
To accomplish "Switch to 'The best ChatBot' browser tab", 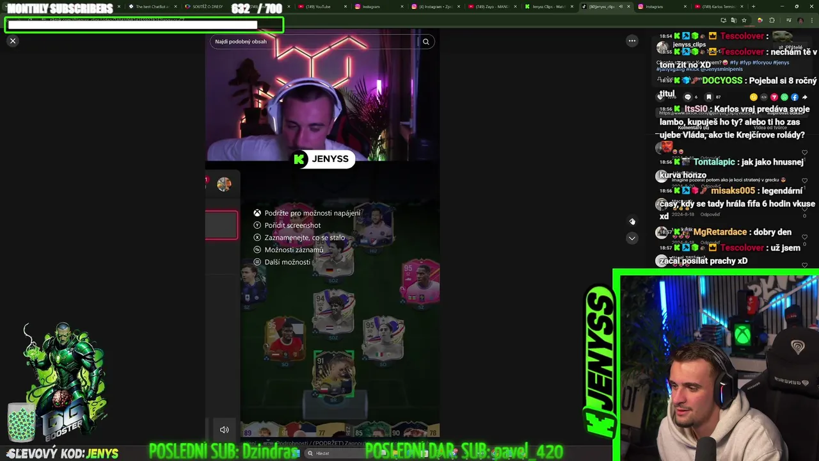I will (151, 6).
